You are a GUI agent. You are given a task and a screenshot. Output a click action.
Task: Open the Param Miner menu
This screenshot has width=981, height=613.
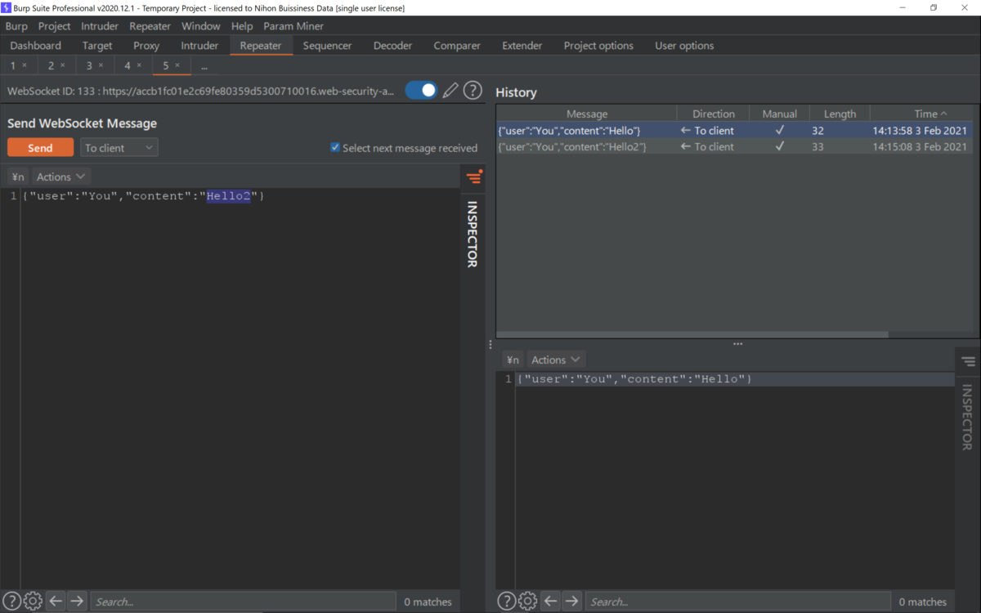(x=293, y=26)
